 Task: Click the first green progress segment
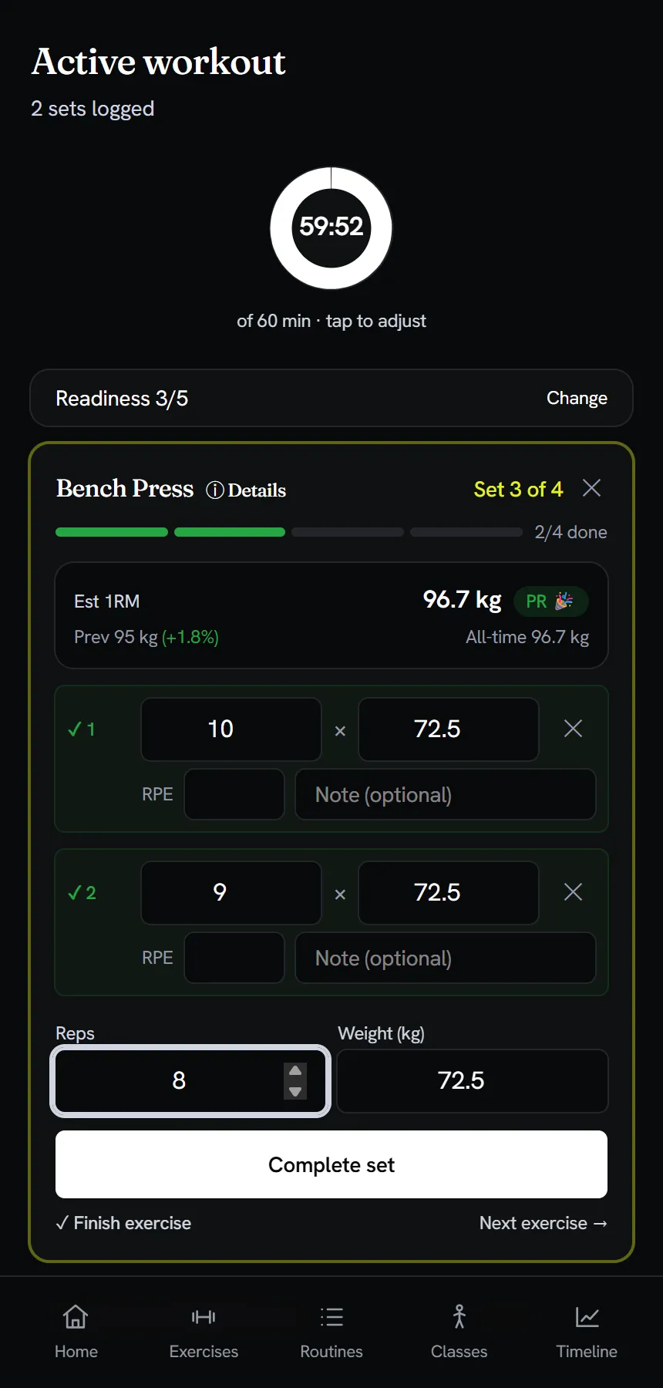[x=112, y=532]
